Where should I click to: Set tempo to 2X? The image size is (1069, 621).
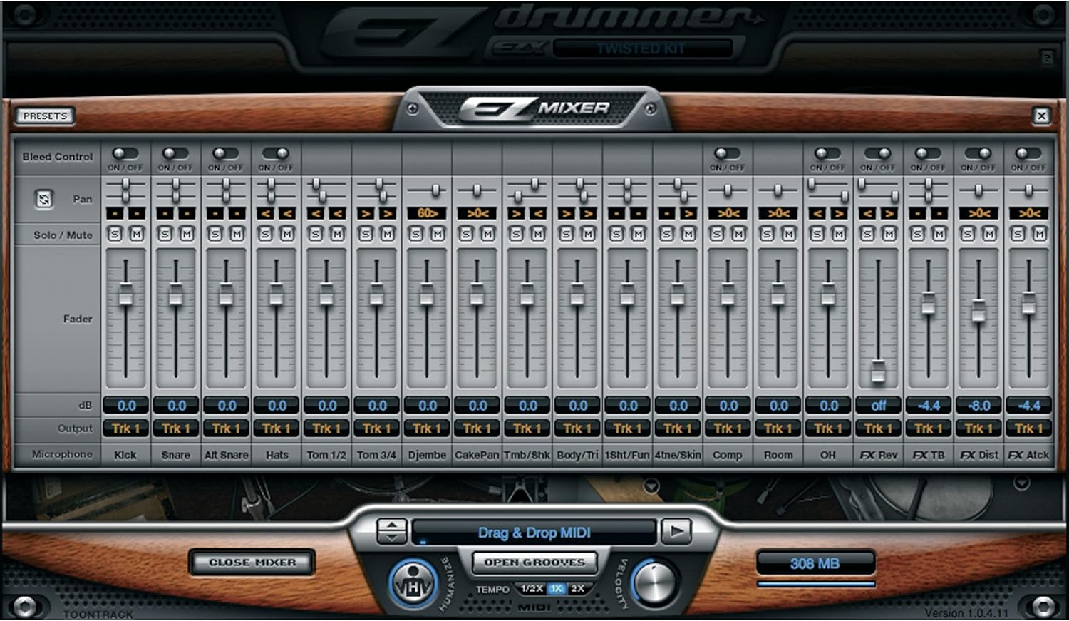pyautogui.click(x=577, y=589)
